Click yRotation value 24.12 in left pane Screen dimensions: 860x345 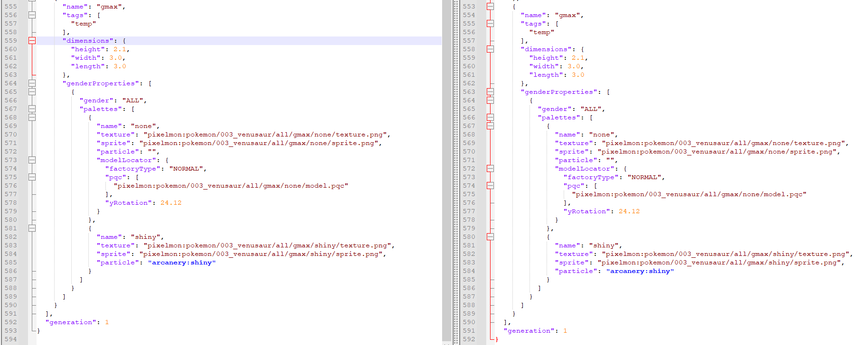click(x=171, y=203)
